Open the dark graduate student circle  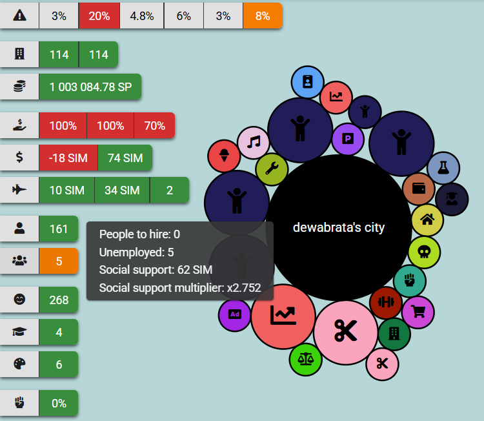coord(452,200)
